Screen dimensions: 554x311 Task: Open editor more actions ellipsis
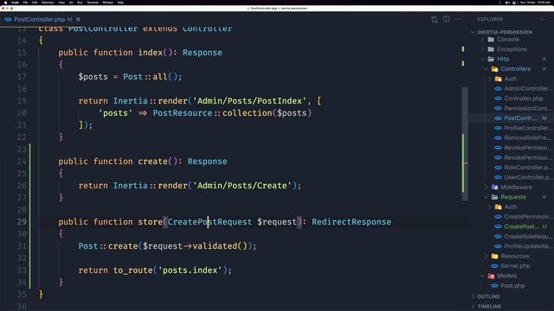tap(458, 19)
